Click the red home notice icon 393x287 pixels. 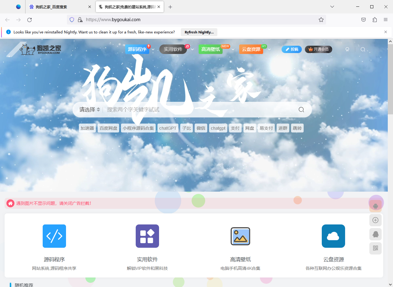10,203
